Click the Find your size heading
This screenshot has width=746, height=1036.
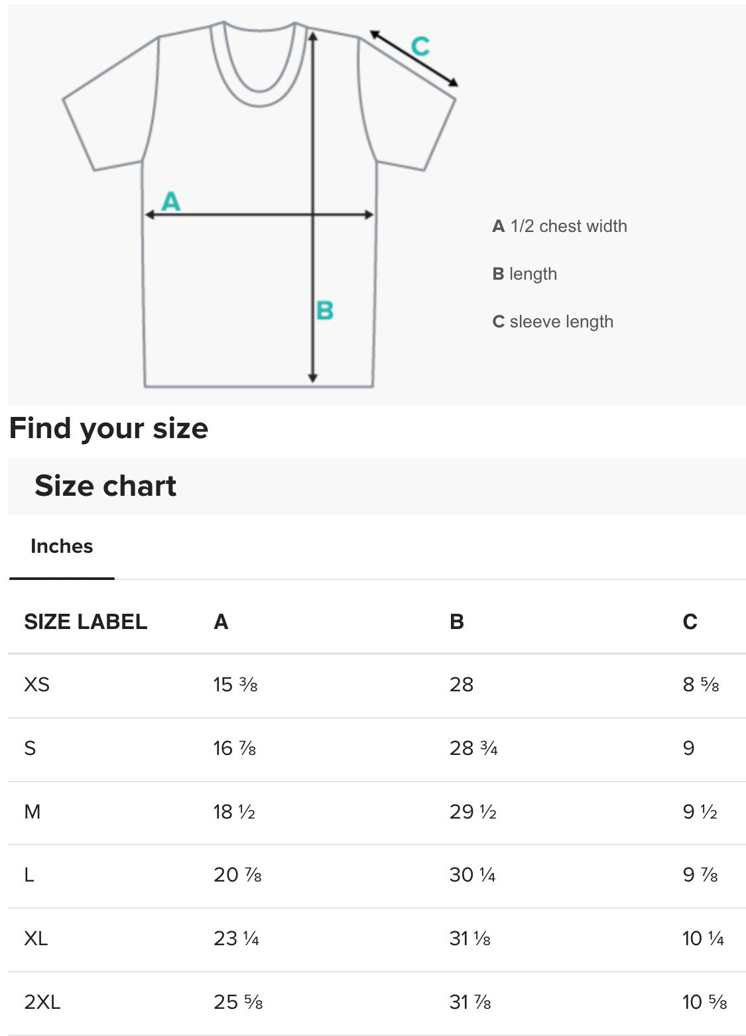pyautogui.click(x=109, y=428)
